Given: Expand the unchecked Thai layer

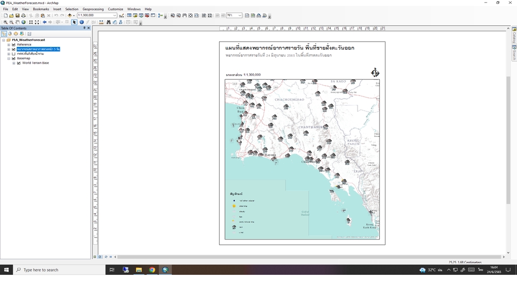Looking at the screenshot, I should [9, 54].
